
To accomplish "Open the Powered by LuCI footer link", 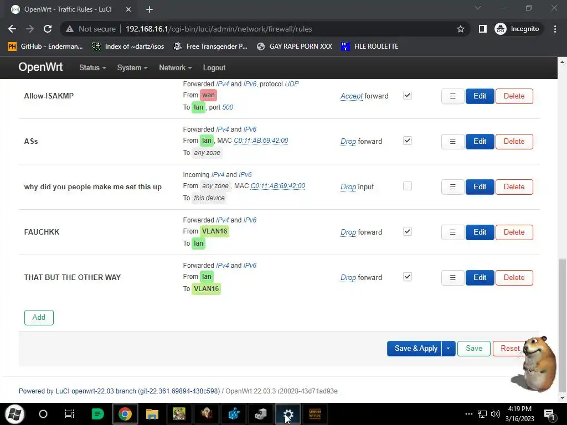I will pyautogui.click(x=119, y=391).
